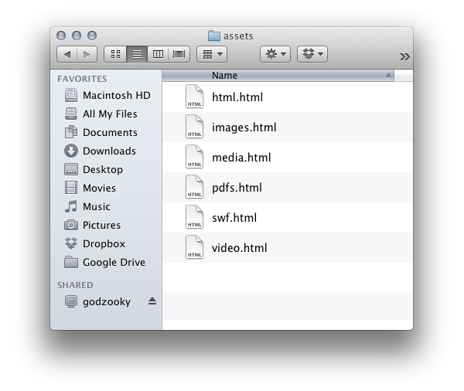Switch to icon view
Screen dimensions: 464x391
(x=115, y=54)
